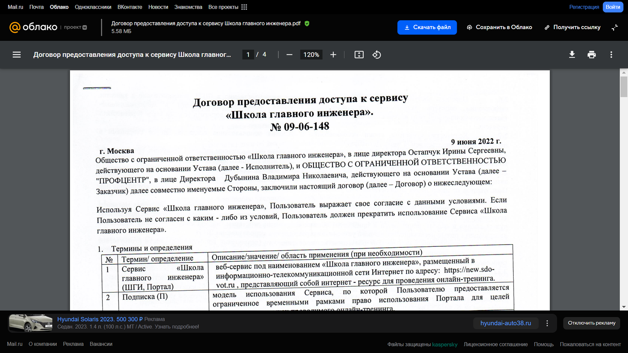Open 'Новости' in the top navigation
This screenshot has width=628, height=353.
(x=158, y=7)
